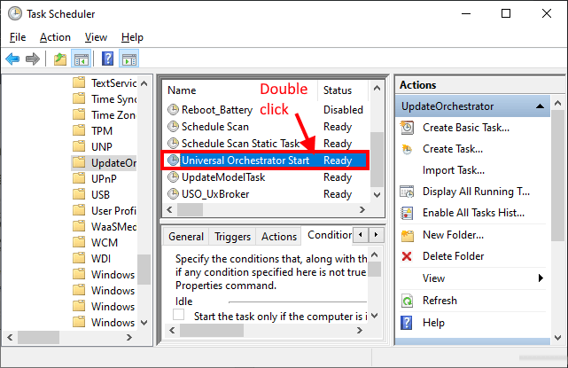Open the Help menu in menu bar

132,37
